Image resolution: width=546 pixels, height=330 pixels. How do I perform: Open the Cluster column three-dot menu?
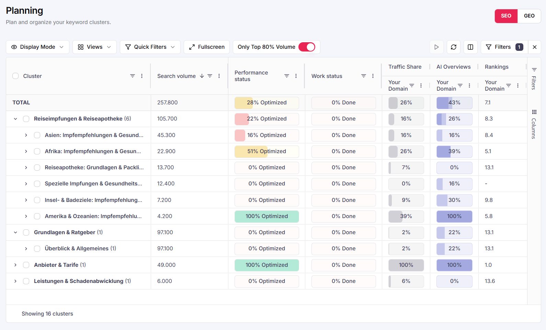click(x=142, y=76)
